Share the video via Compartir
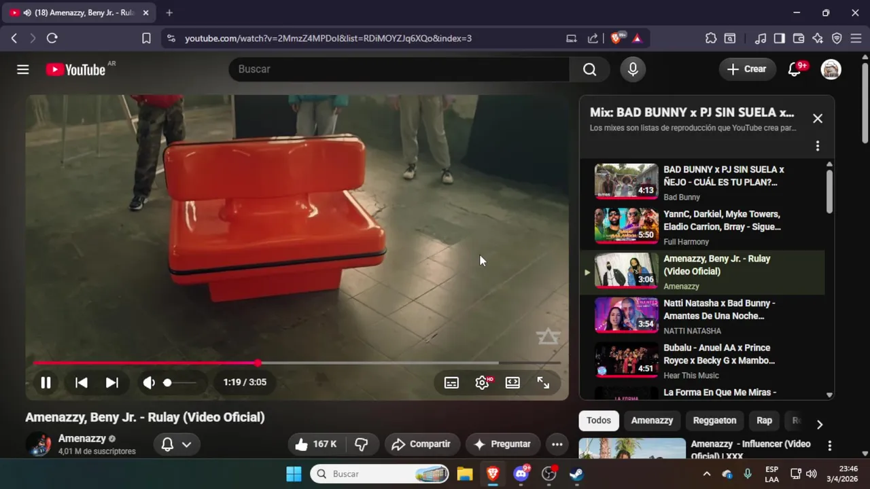 [421, 444]
